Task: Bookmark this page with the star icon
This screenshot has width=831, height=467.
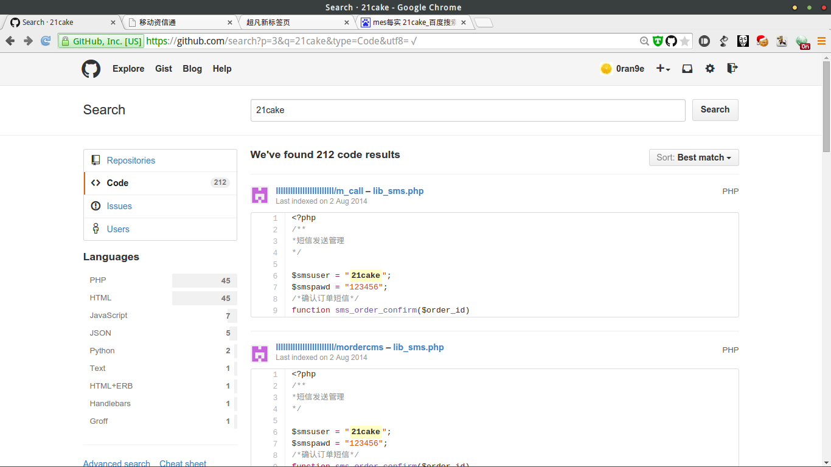Action: pos(685,41)
